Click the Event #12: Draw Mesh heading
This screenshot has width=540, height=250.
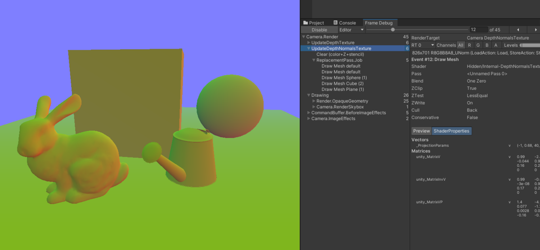pyautogui.click(x=435, y=59)
